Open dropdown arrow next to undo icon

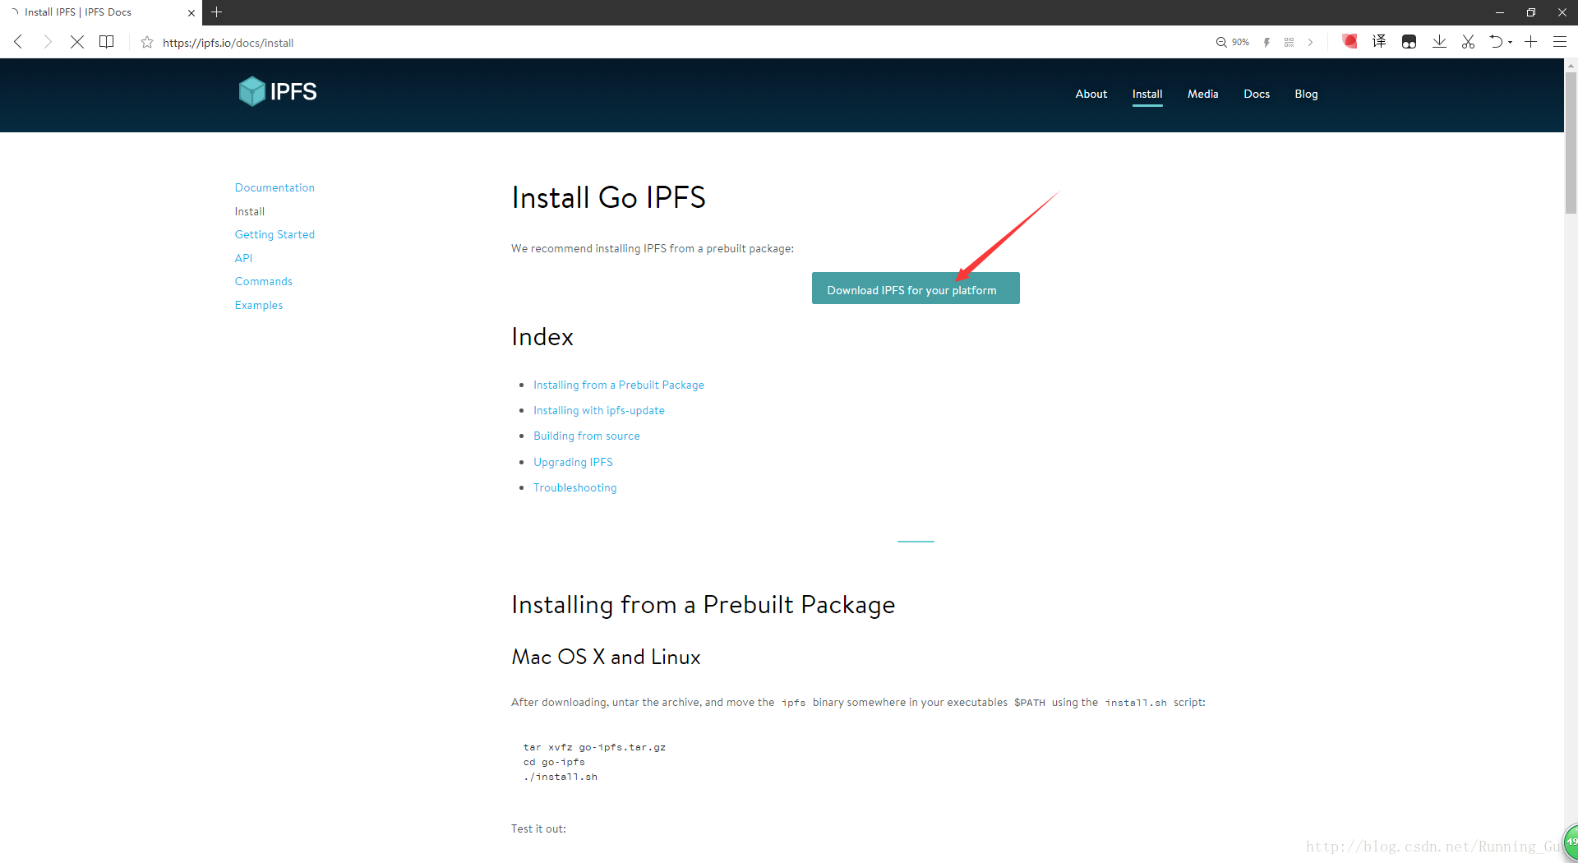[1511, 43]
